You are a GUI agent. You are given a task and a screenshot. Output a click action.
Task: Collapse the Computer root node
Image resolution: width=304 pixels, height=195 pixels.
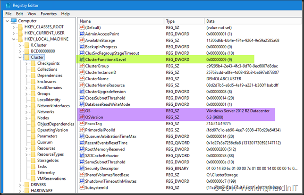[x=8, y=21]
